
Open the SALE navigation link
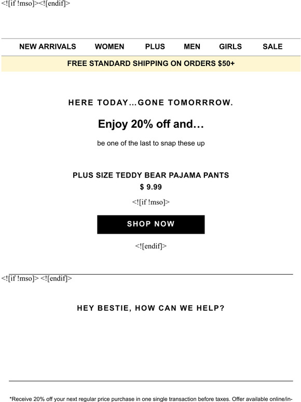click(272, 46)
